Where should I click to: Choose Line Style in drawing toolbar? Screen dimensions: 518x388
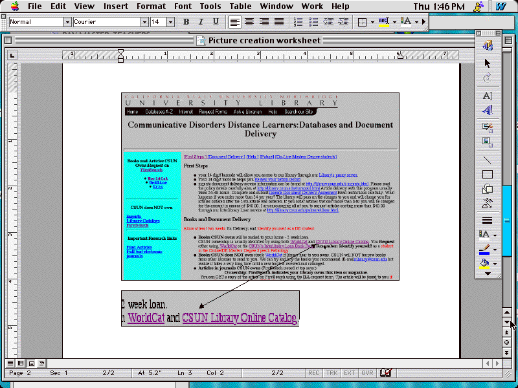coord(488,221)
